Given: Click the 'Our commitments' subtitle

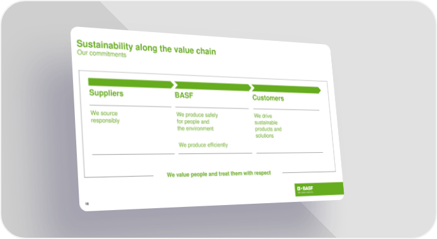Looking at the screenshot, I should (101, 53).
